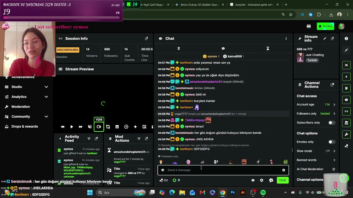Click the picture-in-picture icon in preview

pos(144,127)
